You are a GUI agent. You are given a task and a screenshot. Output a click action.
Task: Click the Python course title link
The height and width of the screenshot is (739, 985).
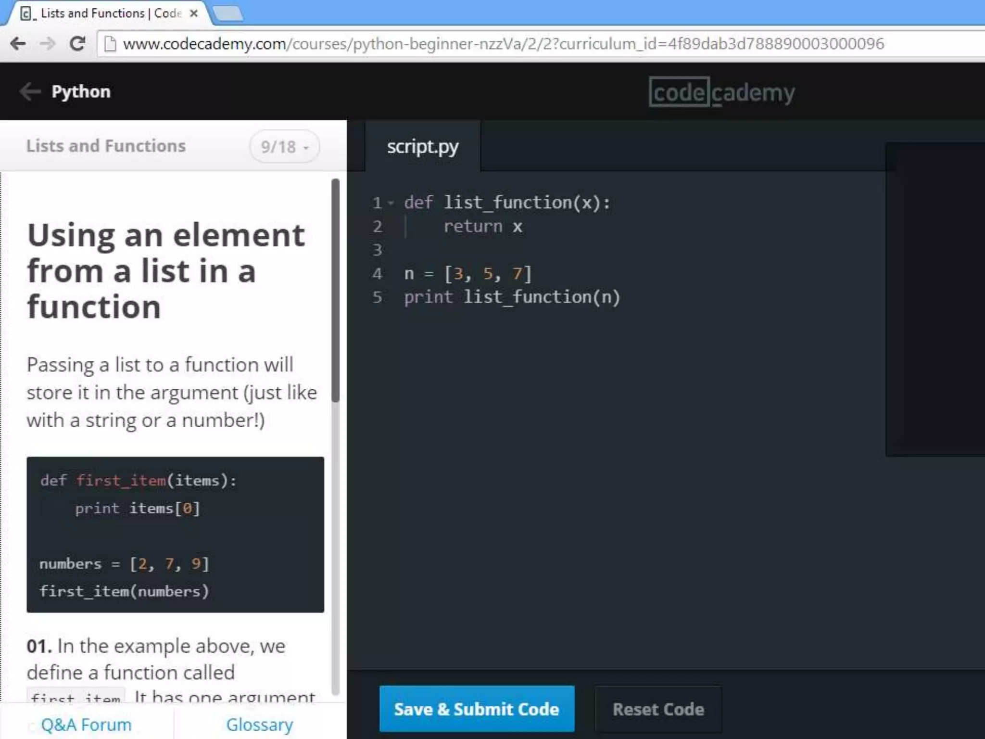[x=81, y=91]
